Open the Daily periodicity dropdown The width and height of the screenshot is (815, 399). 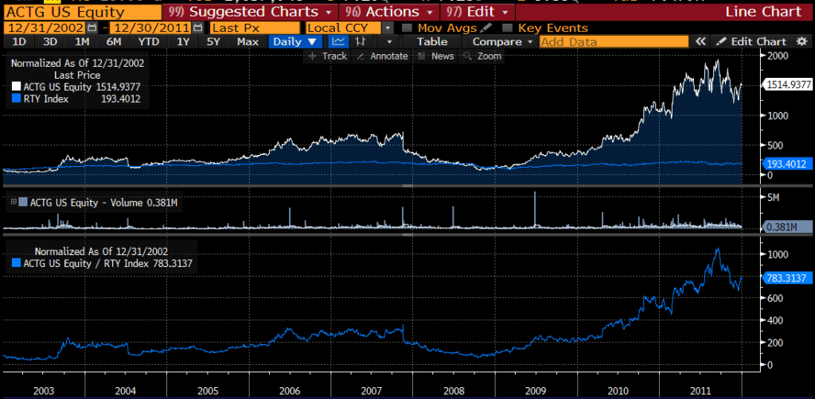click(x=294, y=42)
